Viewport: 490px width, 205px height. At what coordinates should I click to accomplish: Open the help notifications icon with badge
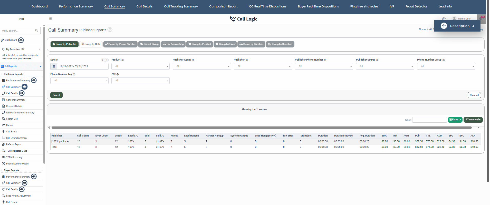(481, 18)
